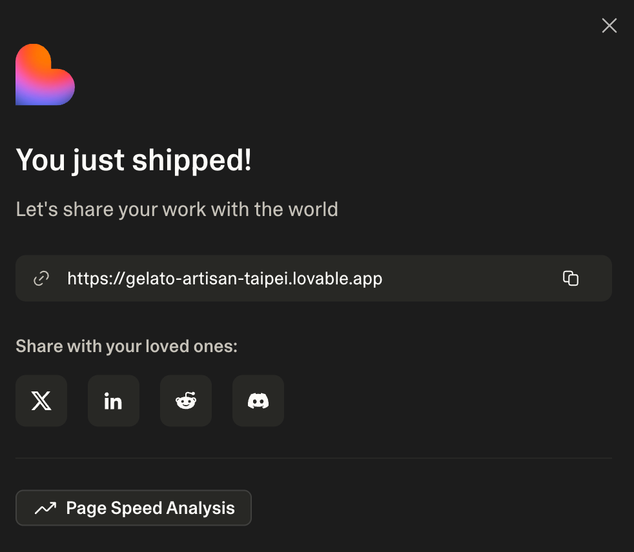
Task: Close the 'You just shipped!' dialog
Action: [x=609, y=26]
